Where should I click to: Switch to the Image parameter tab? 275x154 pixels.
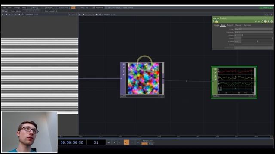216,25
